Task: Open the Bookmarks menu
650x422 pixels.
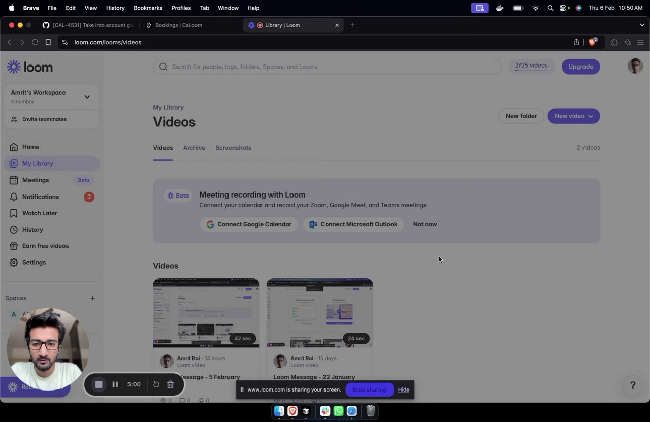Action: [148, 8]
